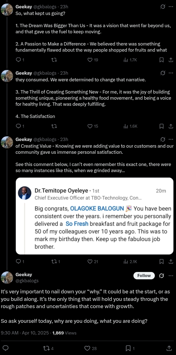
Task: Like the post with 21 likes
Action: pyautogui.click(x=90, y=261)
